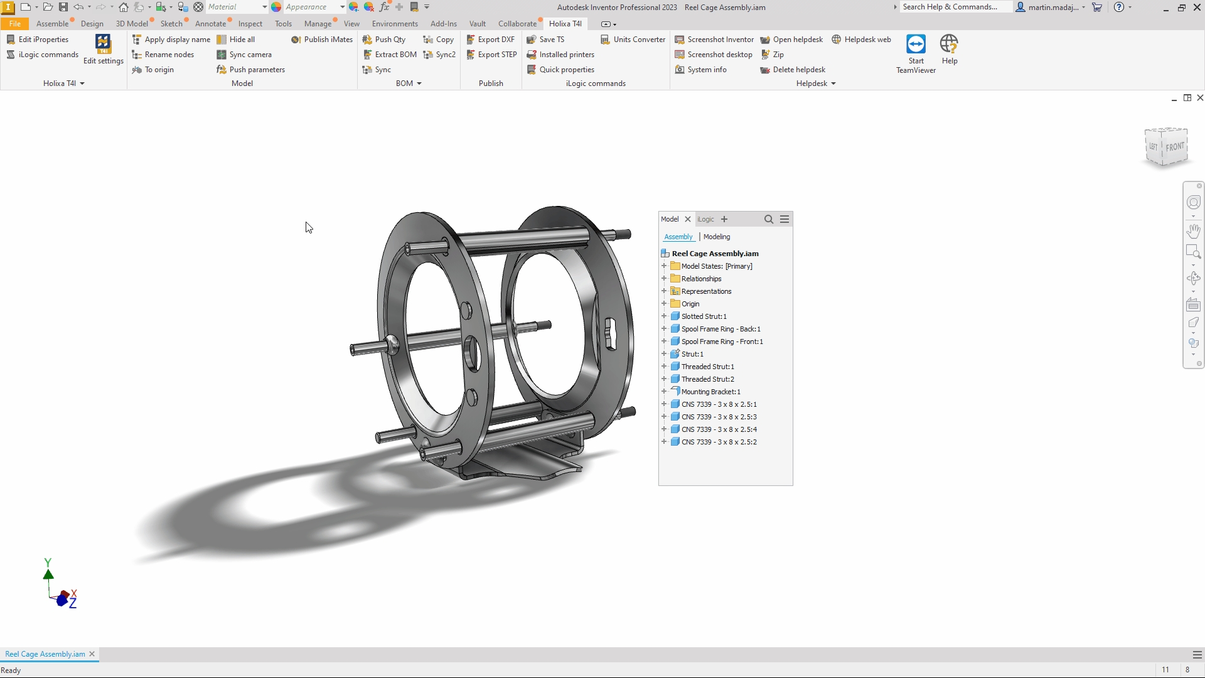Click the Export DXF icon
The height and width of the screenshot is (678, 1205).
tap(471, 40)
